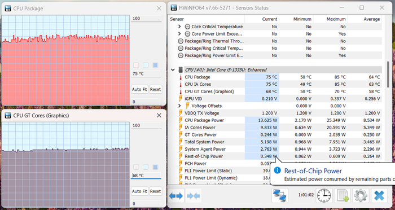Click the collapse arrows icon in the toolbar
The width and height of the screenshot is (395, 210).
[x=194, y=196]
